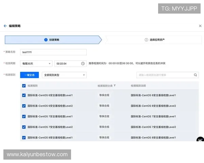Click 检测规则 column header
Image resolution: width=204 pixels, height=163 pixels.
point(33,86)
